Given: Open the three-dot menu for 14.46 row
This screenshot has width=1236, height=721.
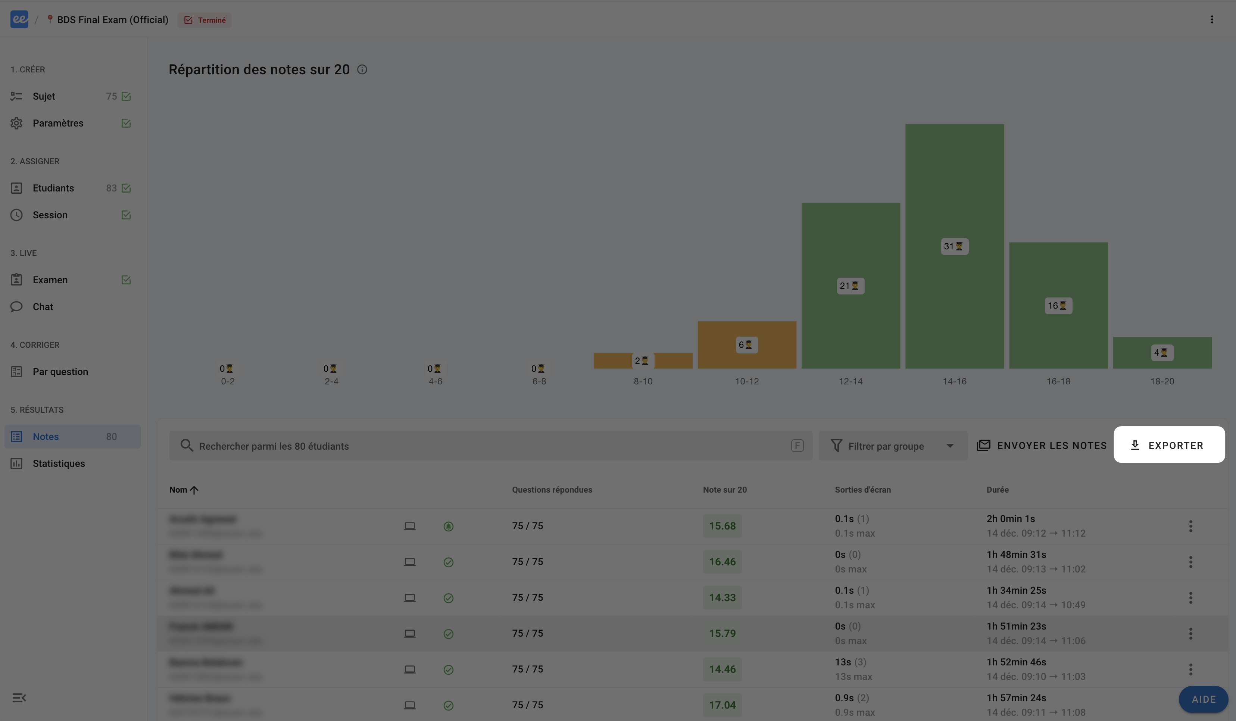Looking at the screenshot, I should coord(1190,669).
